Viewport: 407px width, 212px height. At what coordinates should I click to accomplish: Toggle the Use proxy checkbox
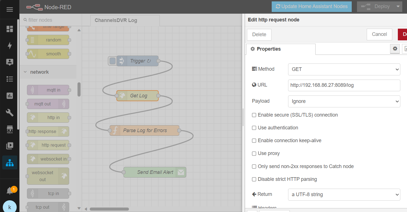click(254, 154)
